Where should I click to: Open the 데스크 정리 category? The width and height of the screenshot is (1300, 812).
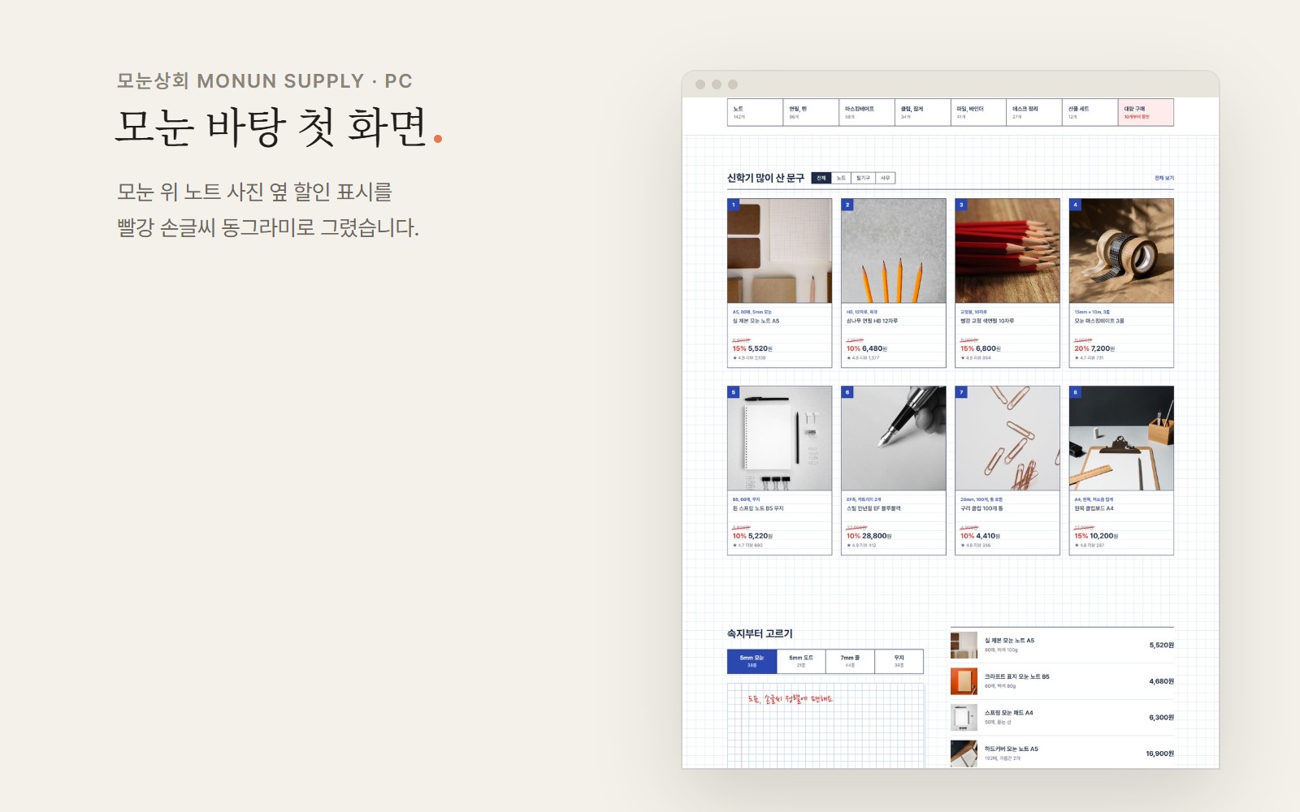pyautogui.click(x=1034, y=112)
